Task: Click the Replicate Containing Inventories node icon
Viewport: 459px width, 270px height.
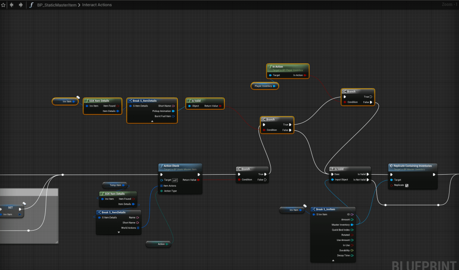Action: click(x=391, y=166)
